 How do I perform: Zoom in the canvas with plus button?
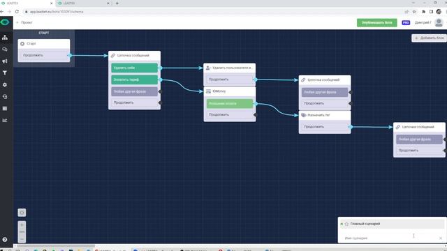[x=22, y=225]
